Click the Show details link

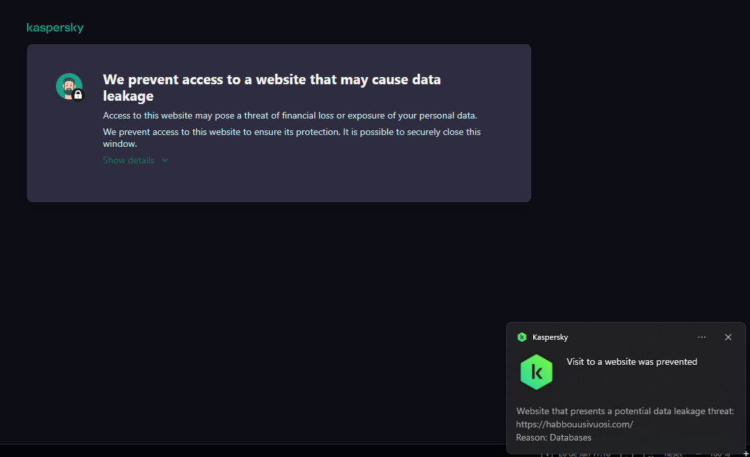click(x=129, y=160)
